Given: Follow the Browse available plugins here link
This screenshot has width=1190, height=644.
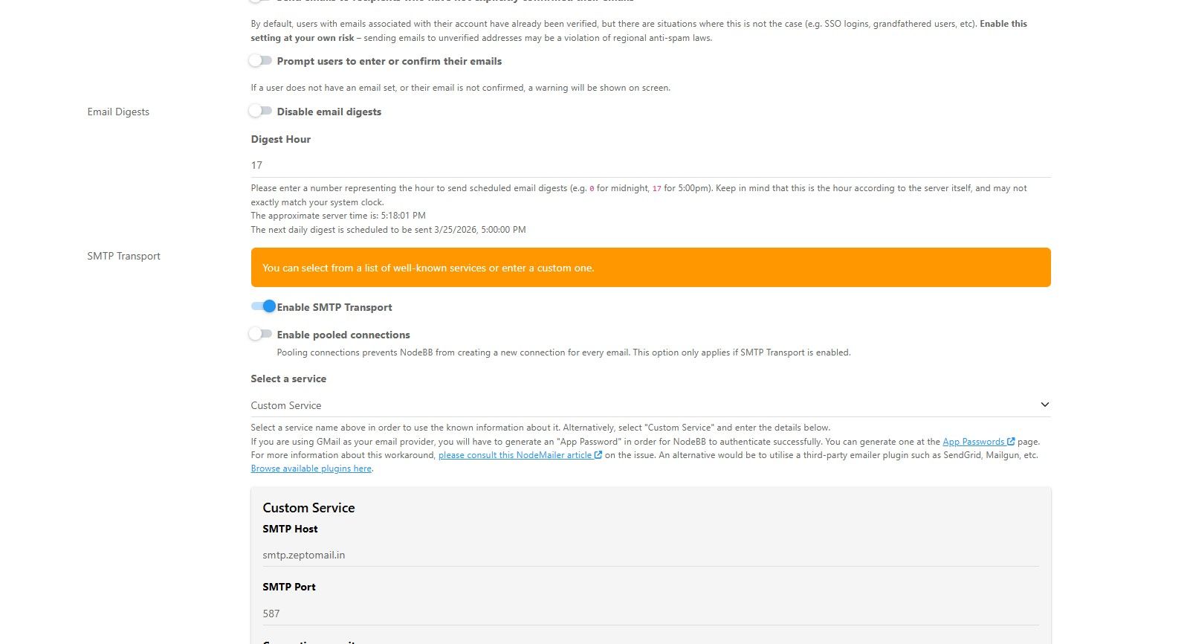Looking at the screenshot, I should (x=311, y=468).
